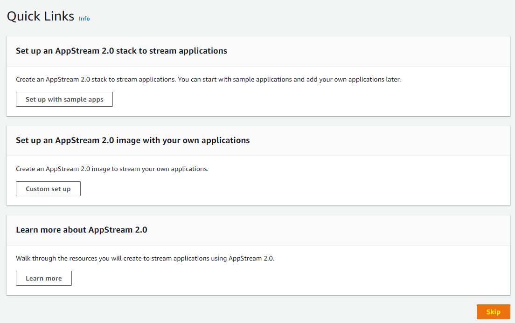Click the image with your own applications heading
515x323 pixels.
coord(132,140)
